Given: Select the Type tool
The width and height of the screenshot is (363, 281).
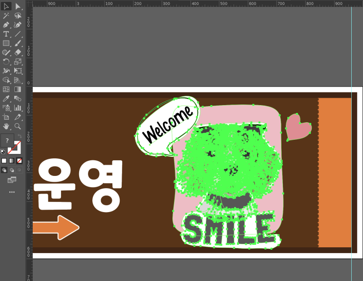Looking at the screenshot, I should (x=6, y=34).
